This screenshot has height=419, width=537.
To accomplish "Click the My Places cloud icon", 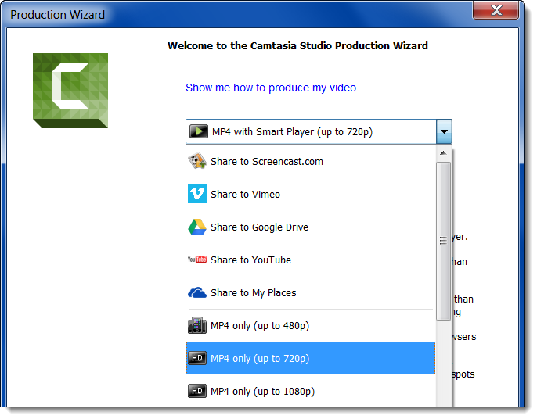I will pos(197,292).
